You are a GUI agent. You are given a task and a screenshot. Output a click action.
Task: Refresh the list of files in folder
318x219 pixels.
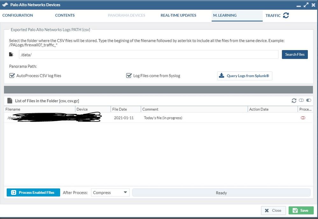coord(294,100)
